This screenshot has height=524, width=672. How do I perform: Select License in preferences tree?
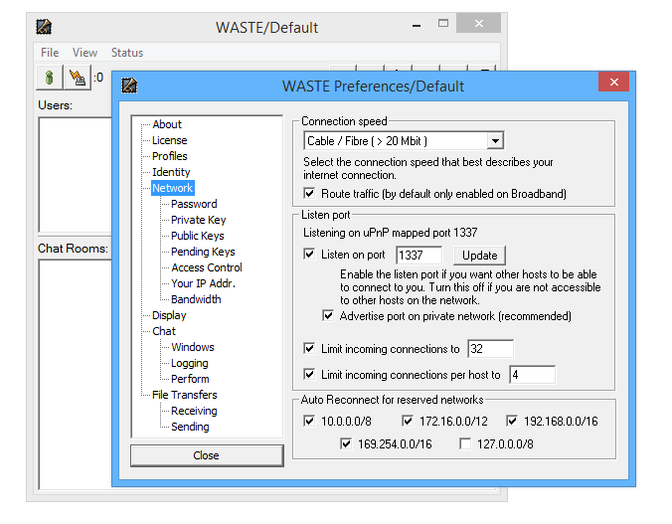tap(170, 140)
